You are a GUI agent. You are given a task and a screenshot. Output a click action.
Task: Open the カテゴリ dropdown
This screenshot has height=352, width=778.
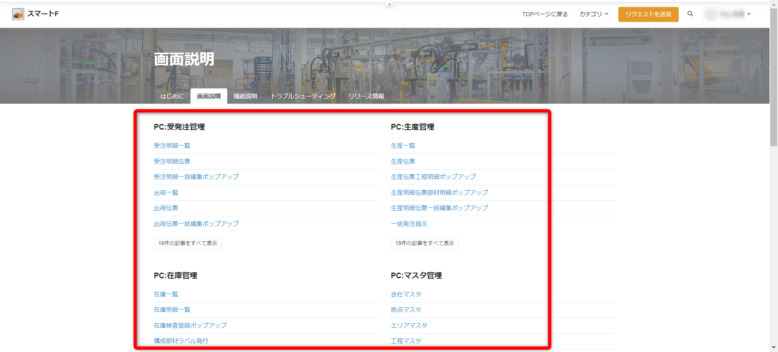(594, 14)
